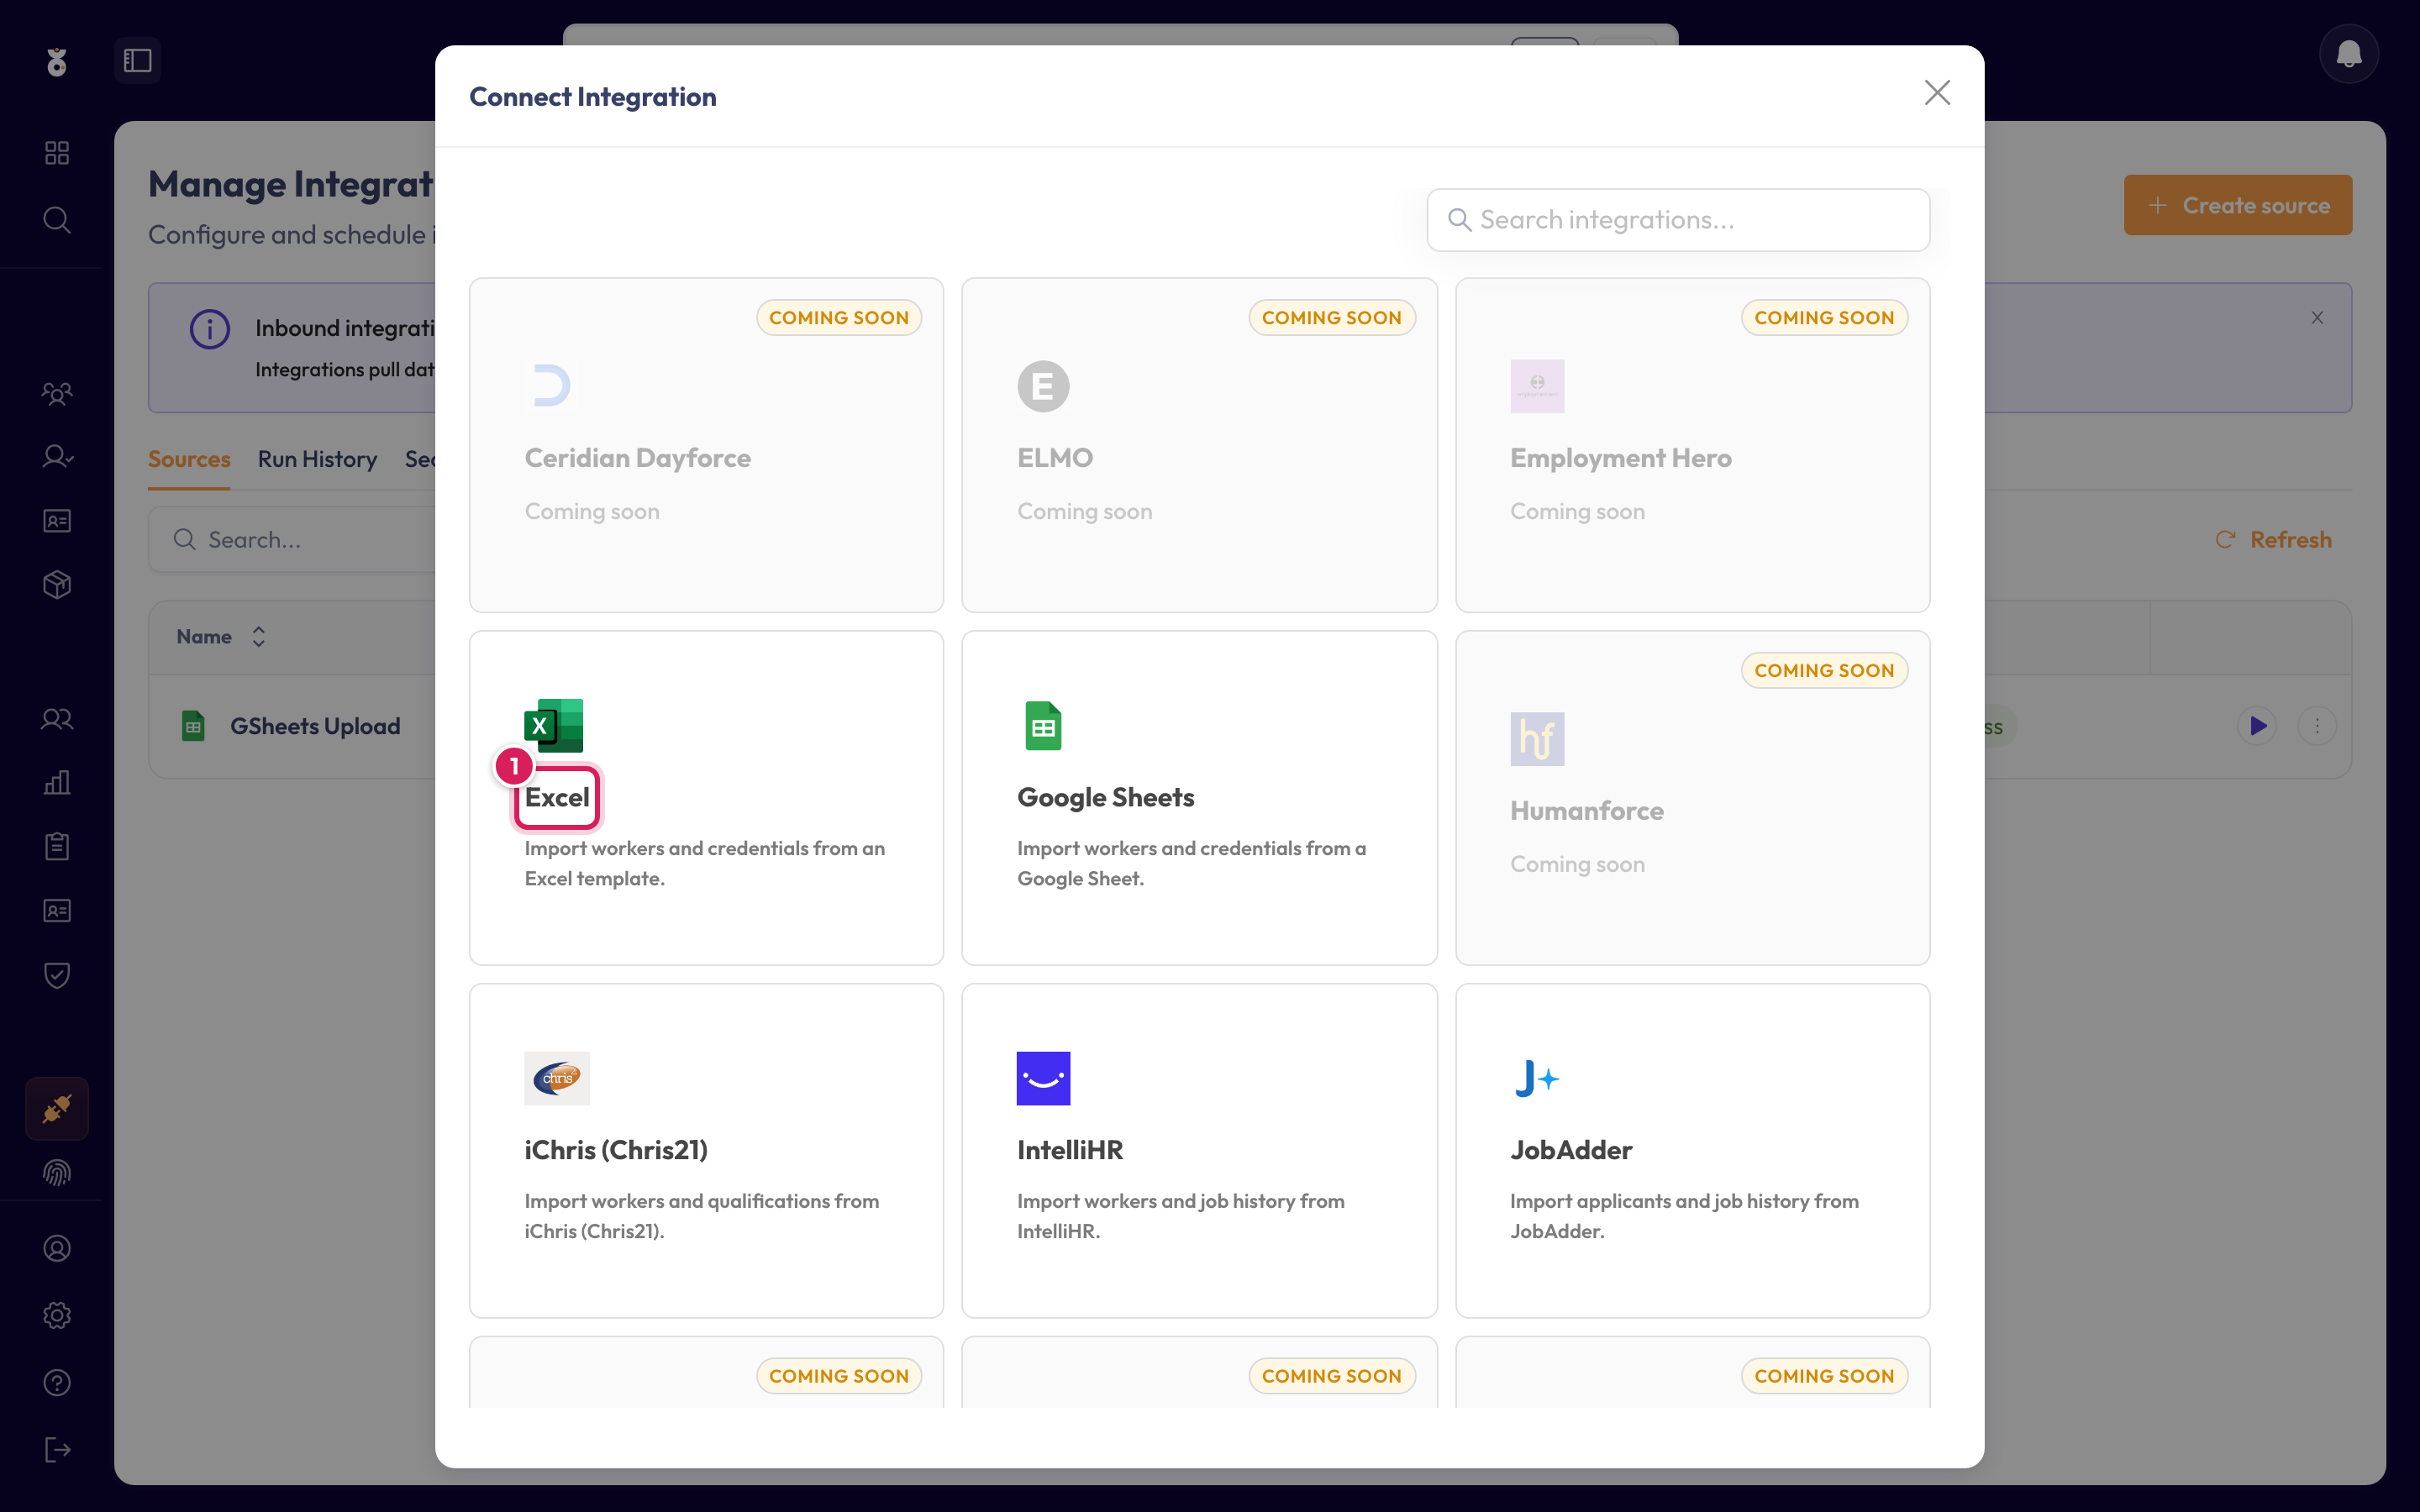Open the dashboard grid icon

point(57,153)
